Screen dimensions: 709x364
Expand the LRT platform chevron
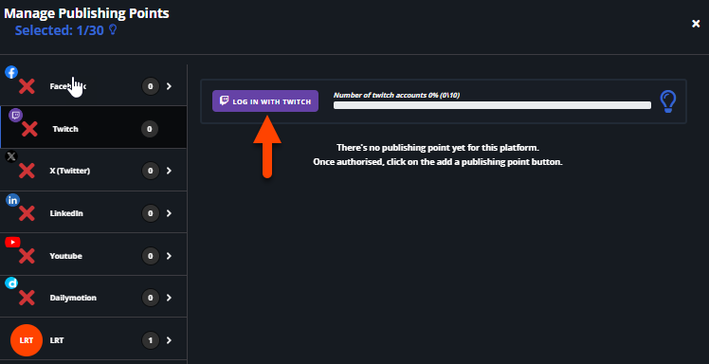[169, 340]
